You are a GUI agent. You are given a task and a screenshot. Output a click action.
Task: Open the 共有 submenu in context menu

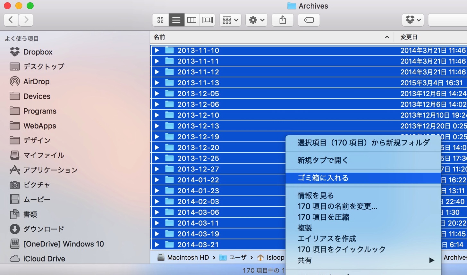point(363,260)
